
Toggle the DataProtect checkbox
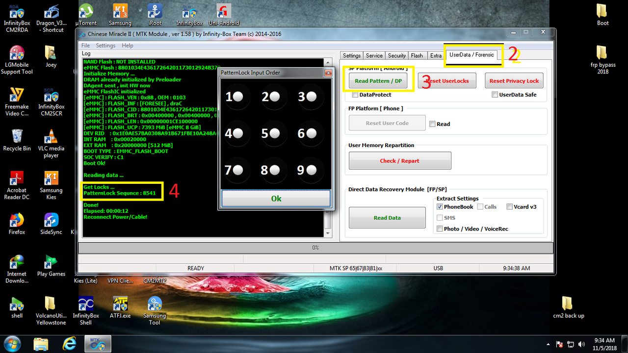click(x=355, y=95)
